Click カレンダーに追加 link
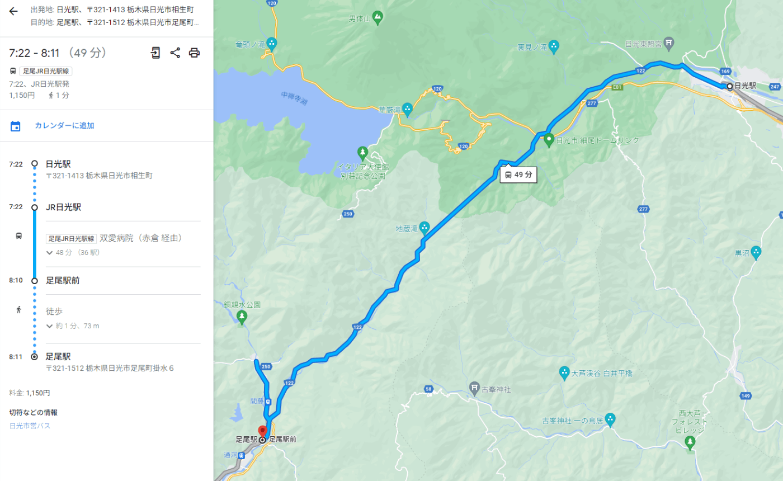Image resolution: width=783 pixels, height=481 pixels. (x=64, y=126)
